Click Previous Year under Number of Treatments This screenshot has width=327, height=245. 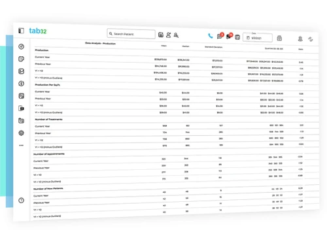[43, 133]
